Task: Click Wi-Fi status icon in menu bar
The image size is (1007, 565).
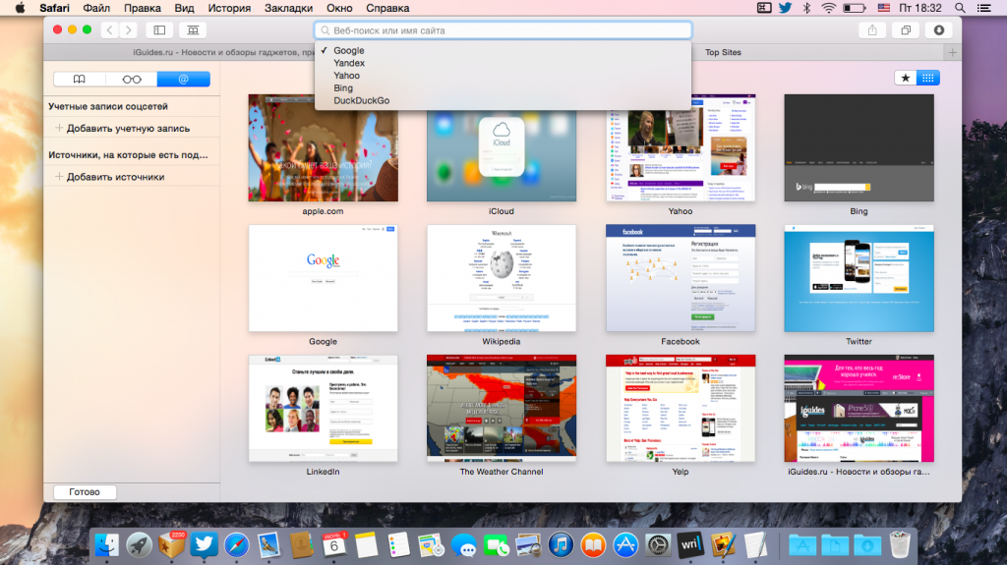Action: pos(828,8)
